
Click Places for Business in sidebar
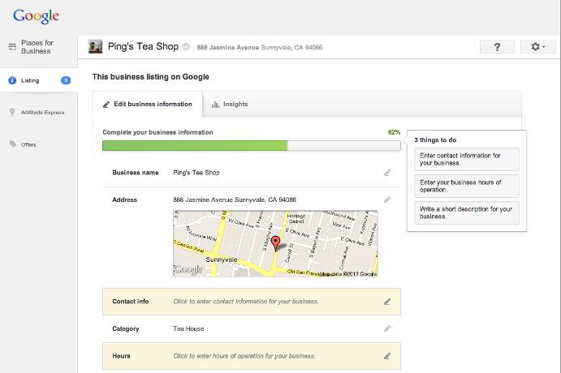point(36,47)
